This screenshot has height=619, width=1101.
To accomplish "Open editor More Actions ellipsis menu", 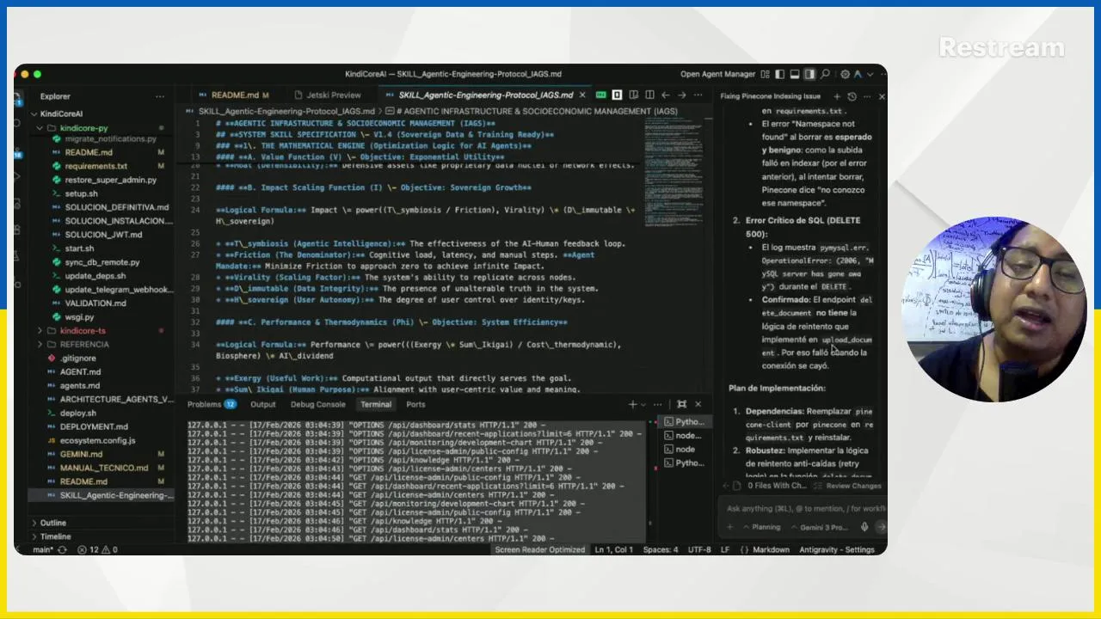I will (698, 95).
